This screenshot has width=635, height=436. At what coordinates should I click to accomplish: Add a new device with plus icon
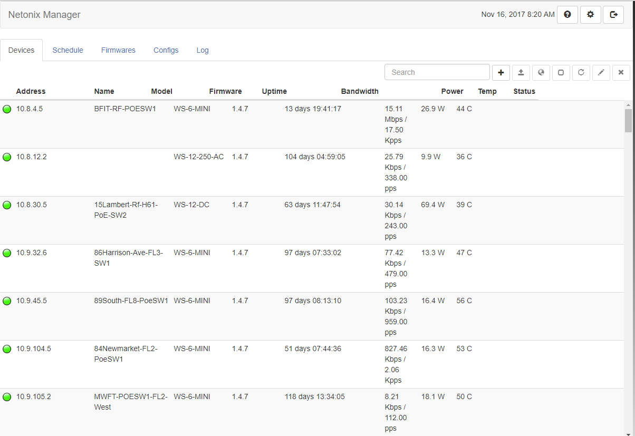(501, 72)
